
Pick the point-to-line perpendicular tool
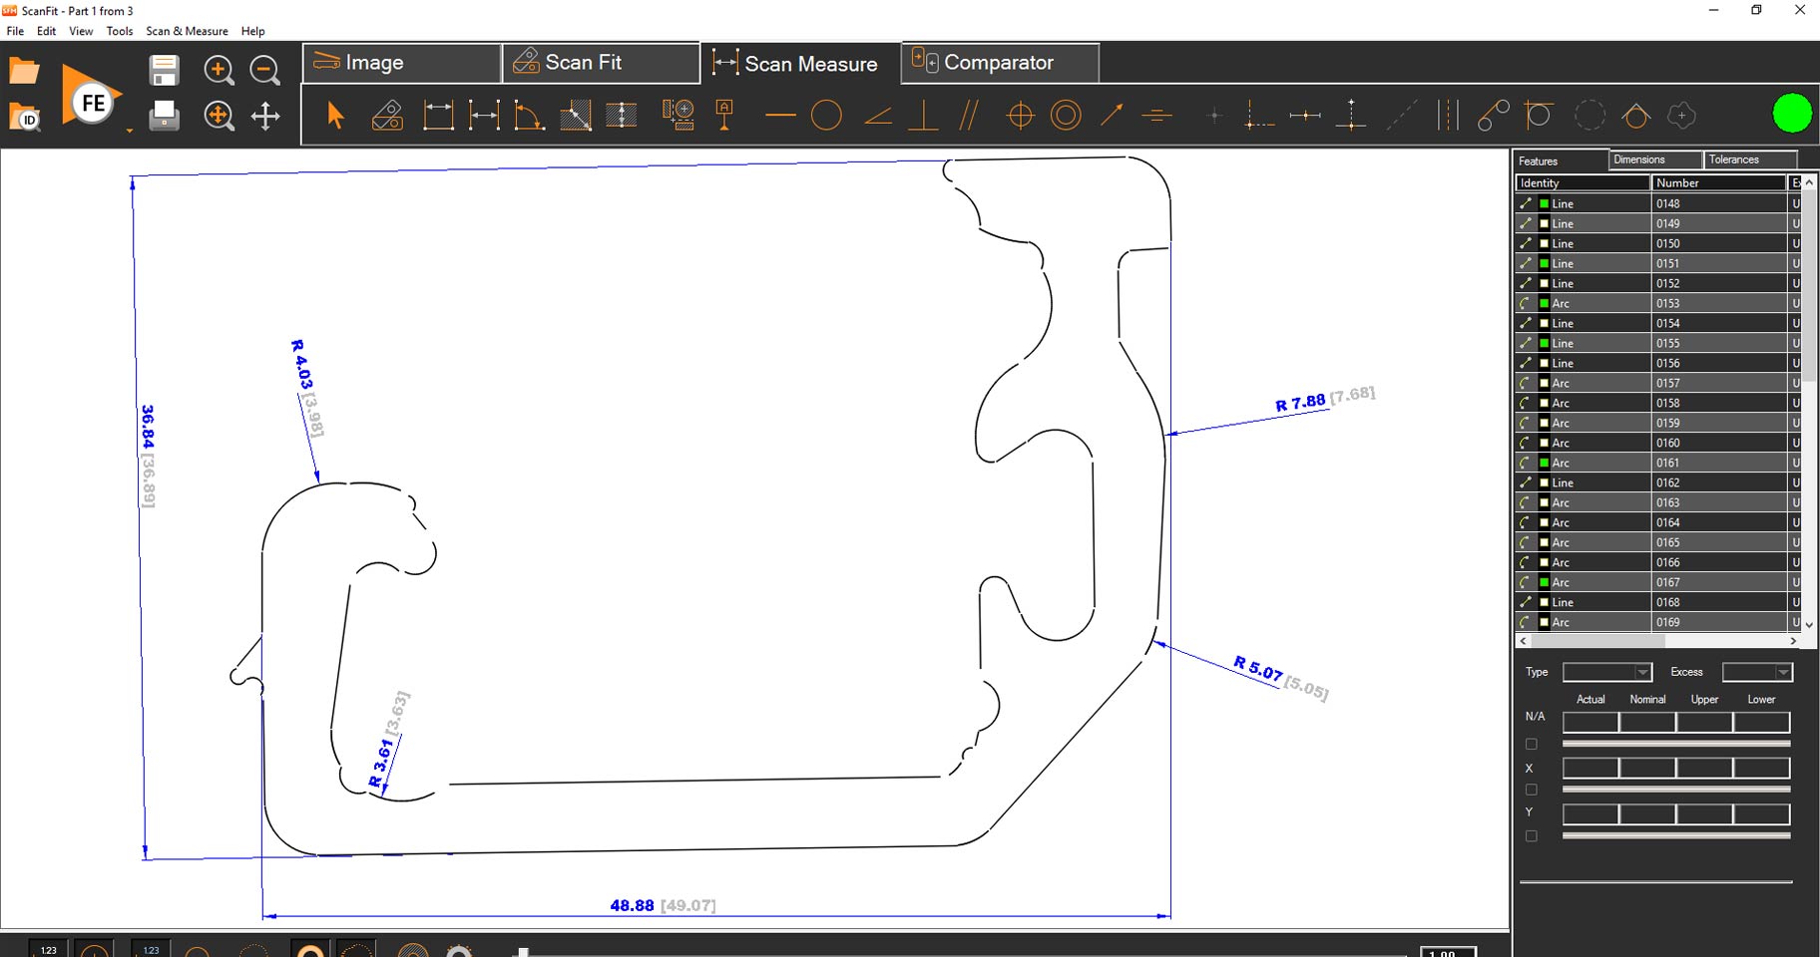click(x=1351, y=116)
